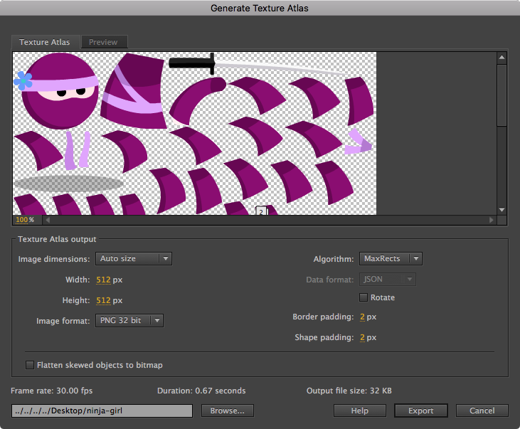
Task: Toggle Flatten skewed objects to bitmap
Action: tap(30, 365)
